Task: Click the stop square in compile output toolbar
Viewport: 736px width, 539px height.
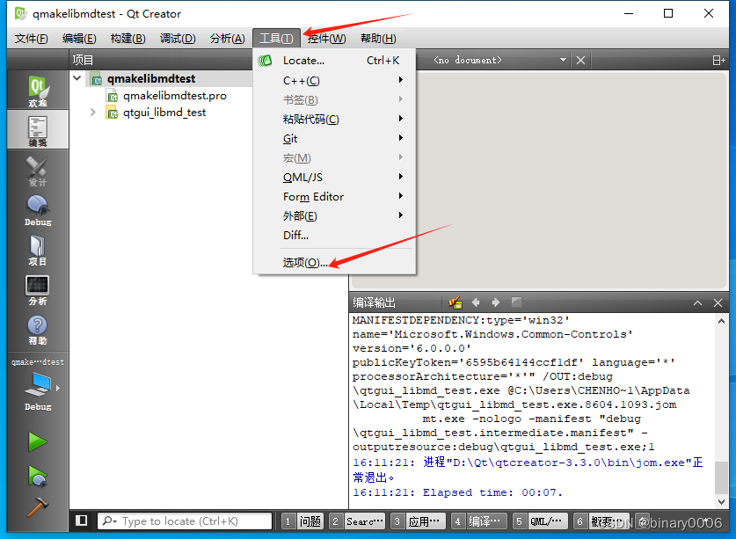Action: (x=516, y=302)
